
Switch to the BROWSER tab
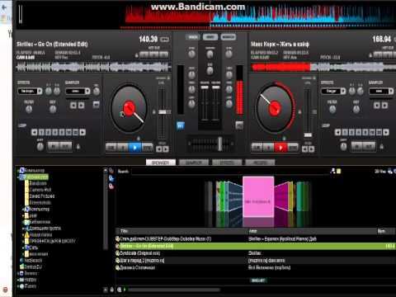[161, 163]
